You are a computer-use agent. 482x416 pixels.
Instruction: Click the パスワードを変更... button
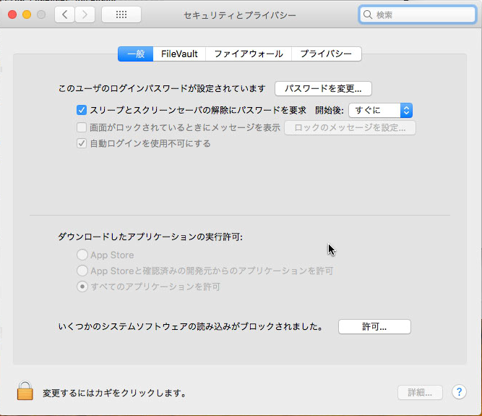[323, 89]
